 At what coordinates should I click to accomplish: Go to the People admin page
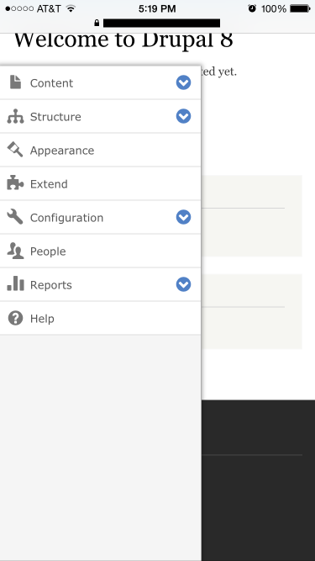[100, 251]
